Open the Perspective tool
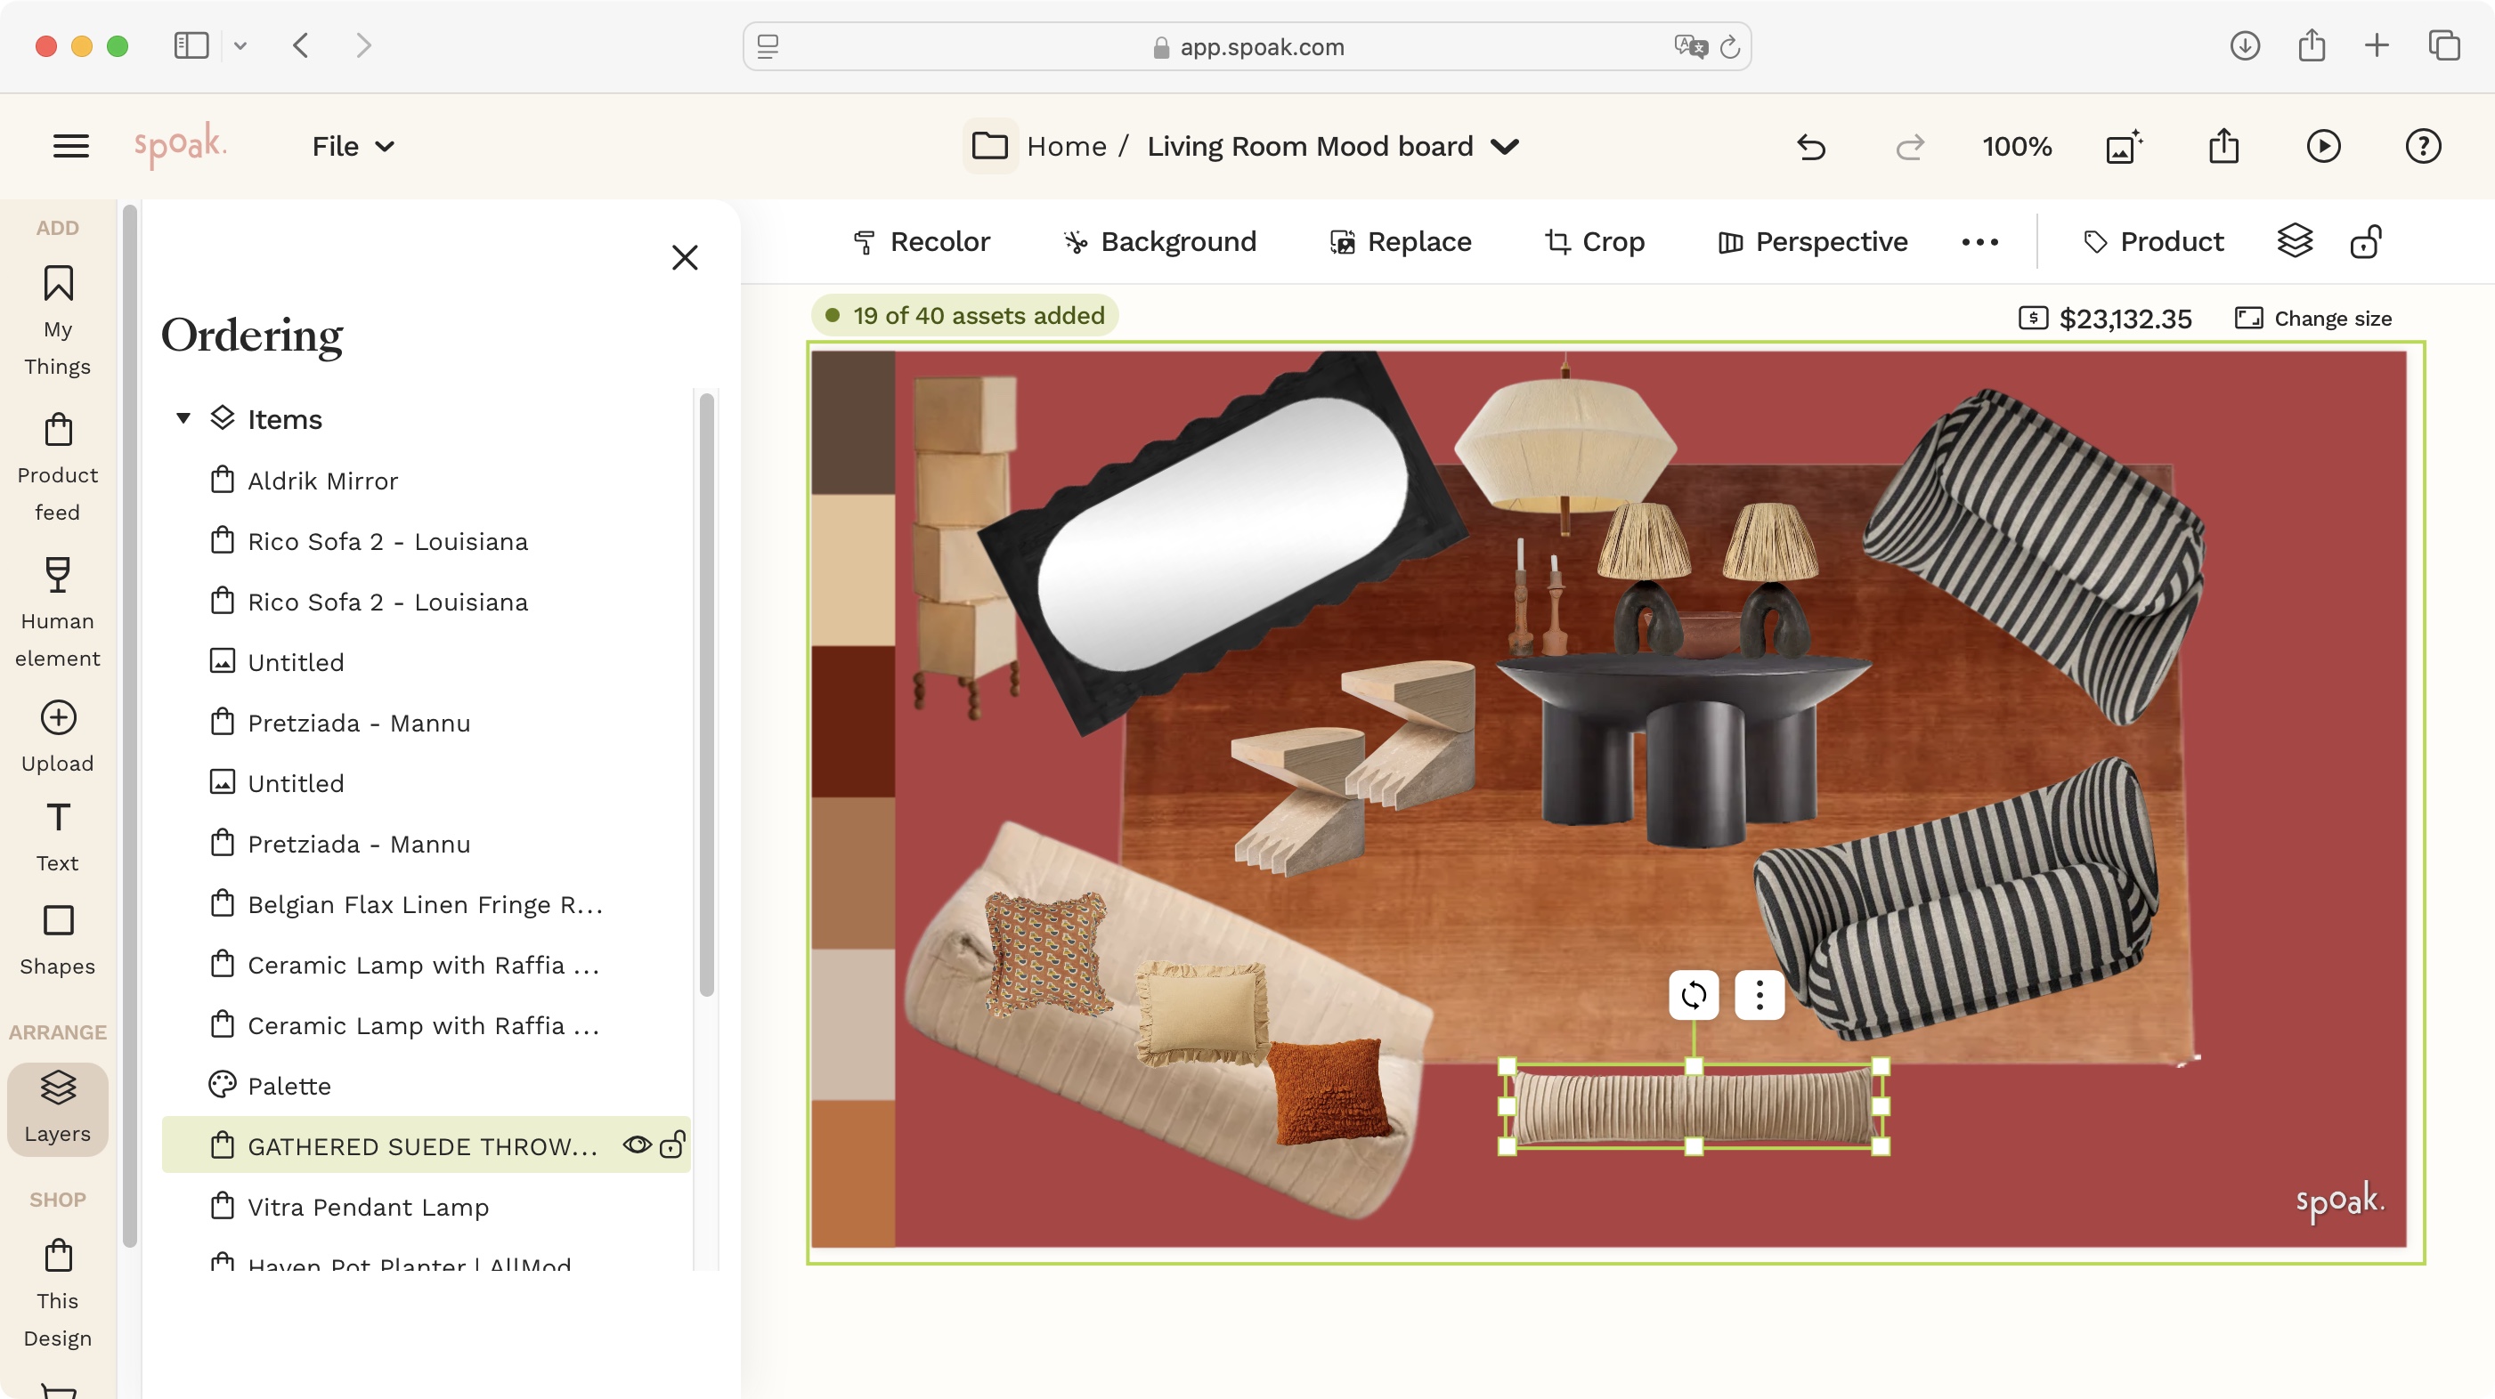 coord(1810,241)
